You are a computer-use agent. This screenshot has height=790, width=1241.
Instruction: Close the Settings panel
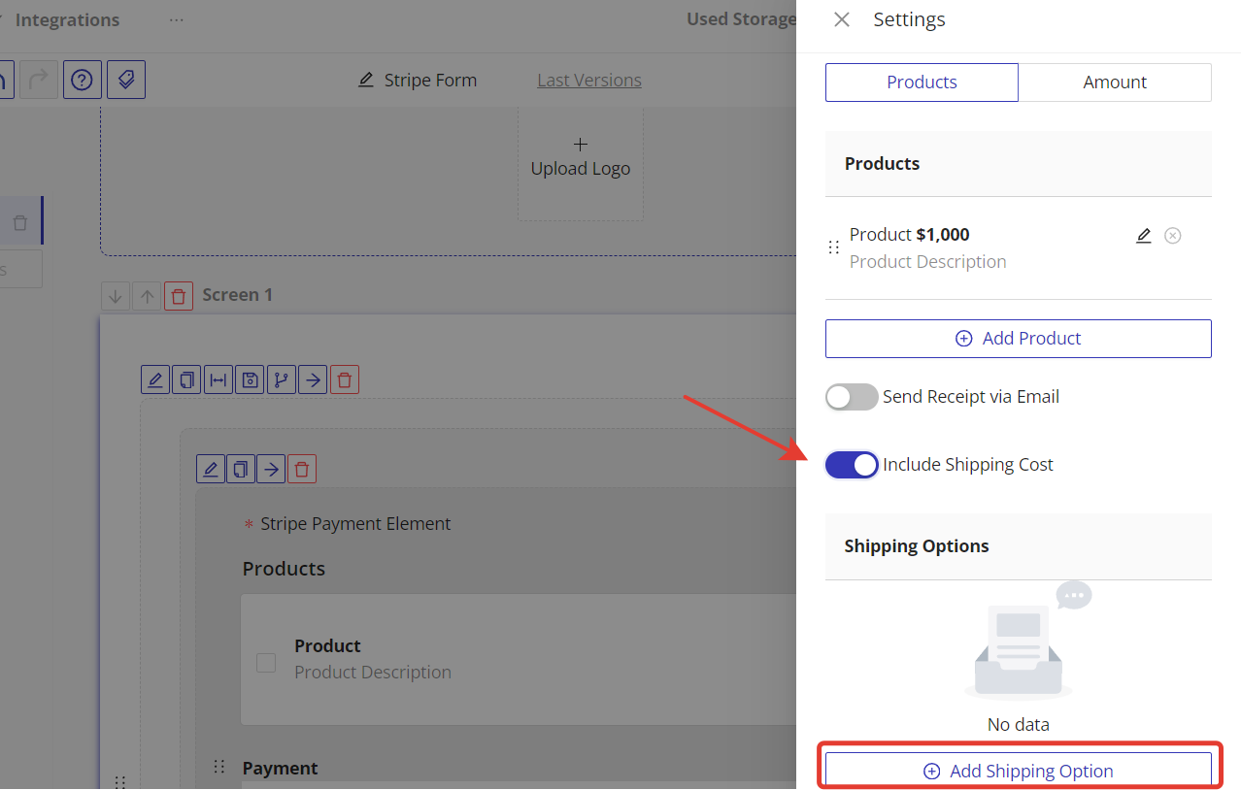coord(842,19)
